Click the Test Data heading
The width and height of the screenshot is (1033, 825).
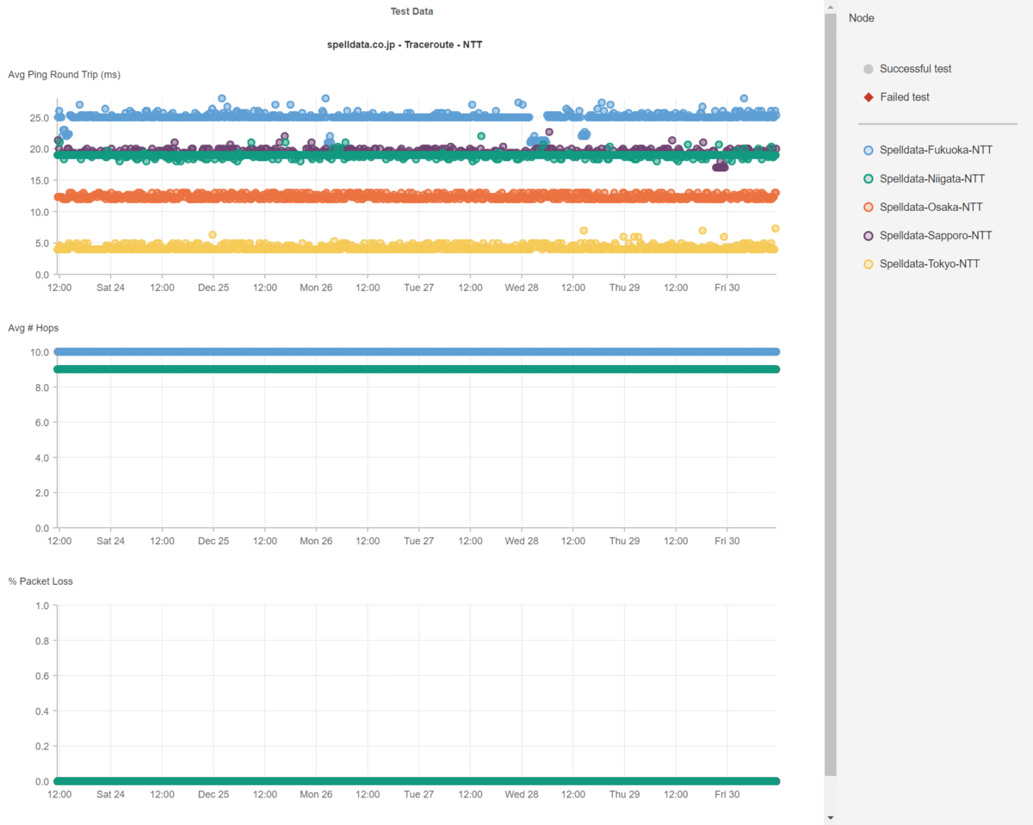point(411,12)
